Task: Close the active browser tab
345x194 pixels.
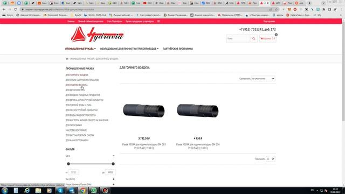Action: pyautogui.click(x=268, y=3)
